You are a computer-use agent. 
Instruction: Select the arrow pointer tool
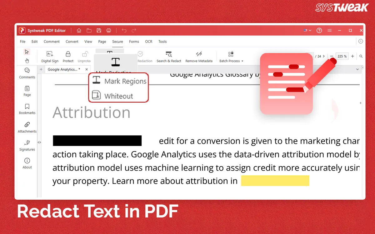tap(27, 52)
